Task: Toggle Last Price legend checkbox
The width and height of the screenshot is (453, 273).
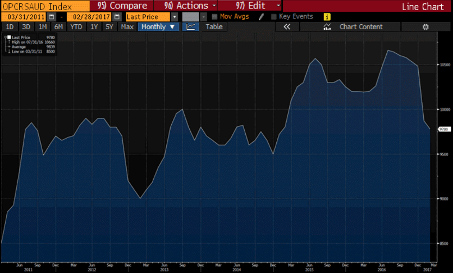Action: pyautogui.click(x=9, y=37)
